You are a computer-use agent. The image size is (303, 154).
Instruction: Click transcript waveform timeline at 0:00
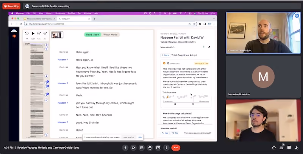click(37, 44)
